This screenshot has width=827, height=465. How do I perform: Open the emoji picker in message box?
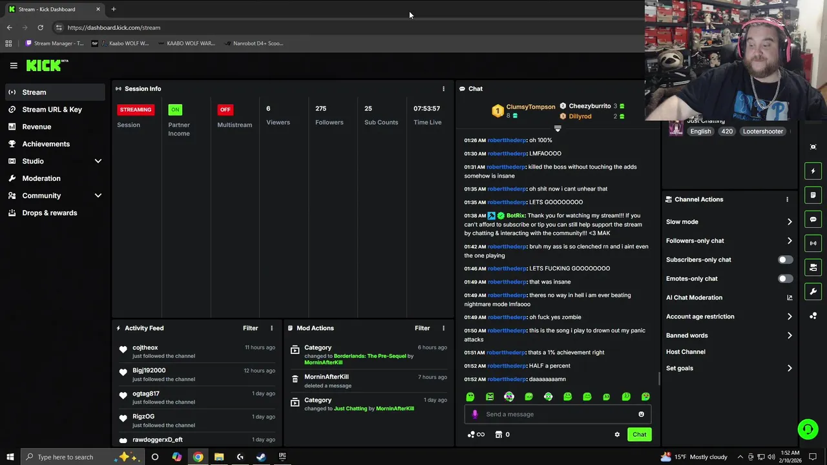tap(641, 415)
